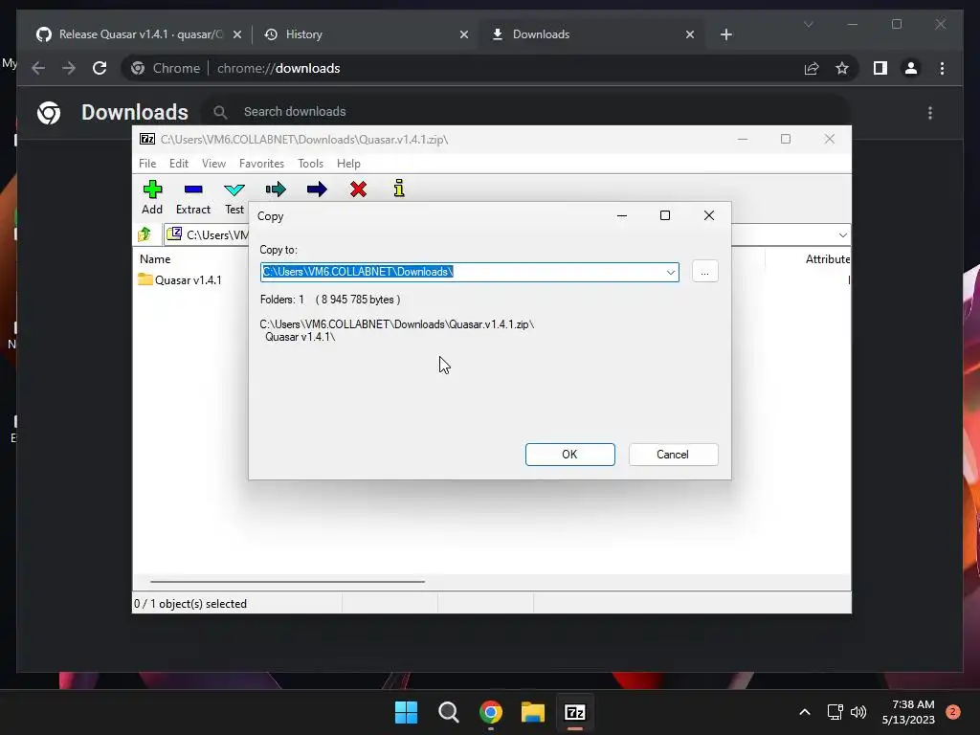Screen dimensions: 980x735
Task: Expand the 7-Zip address bar dropdown
Action: click(x=842, y=235)
